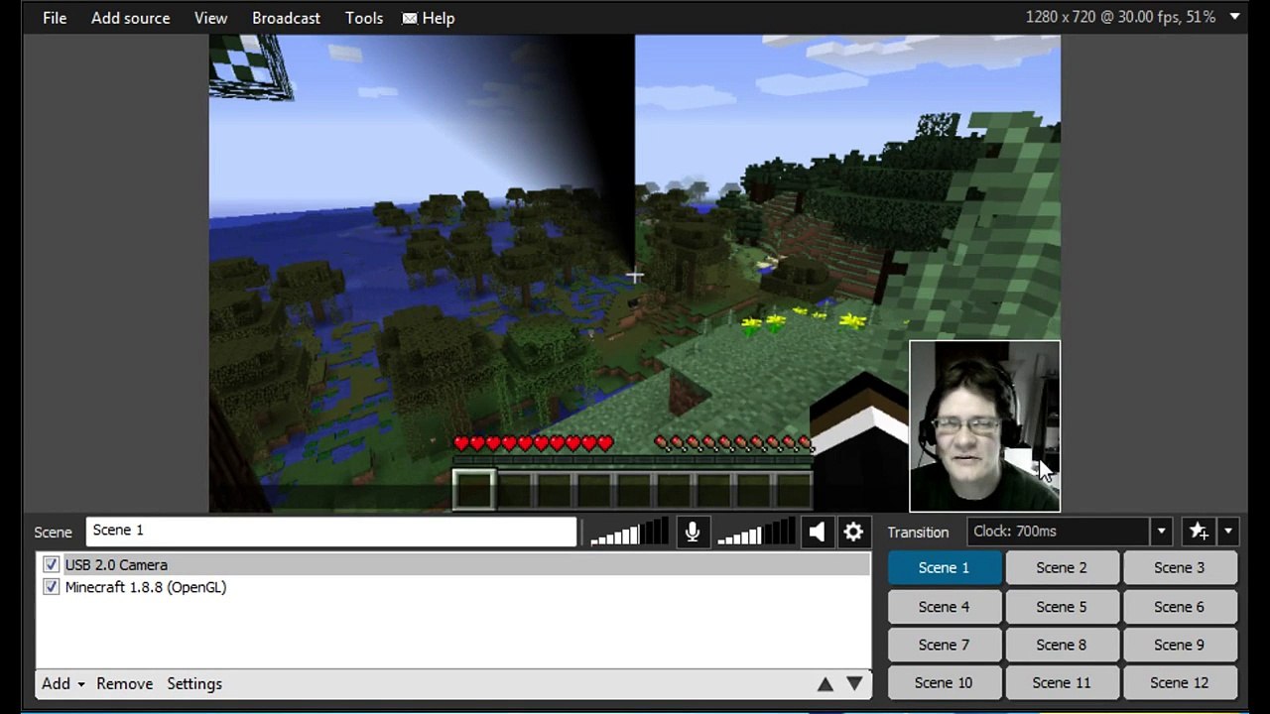The image size is (1270, 714).
Task: Switch to Scene 1
Action: click(944, 567)
